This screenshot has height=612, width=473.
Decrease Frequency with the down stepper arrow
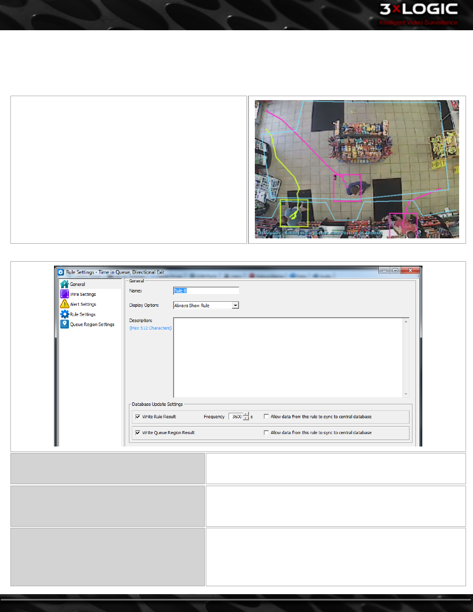tap(246, 419)
